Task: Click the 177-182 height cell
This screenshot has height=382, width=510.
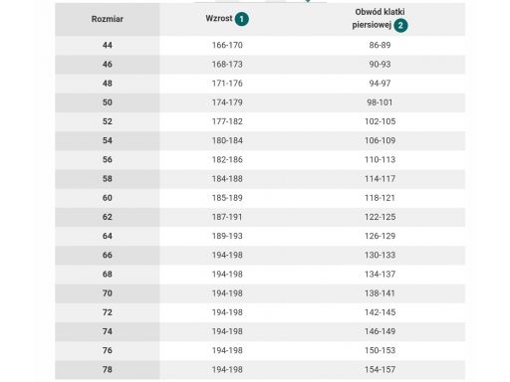Action: pyautogui.click(x=227, y=121)
